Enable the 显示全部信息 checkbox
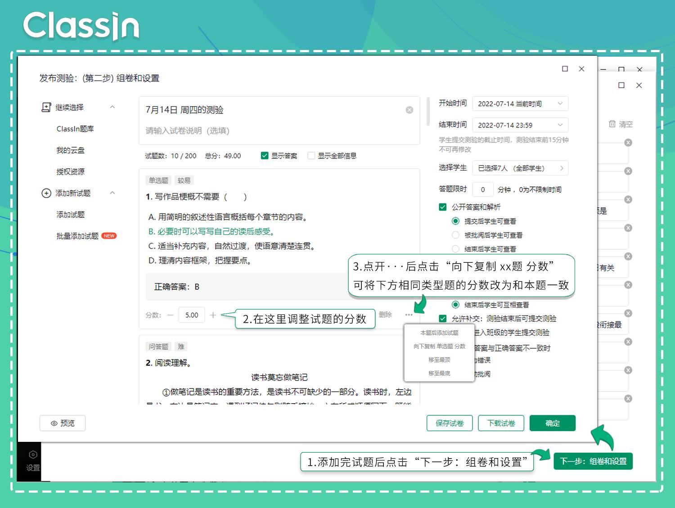The image size is (675, 508). pos(311,156)
